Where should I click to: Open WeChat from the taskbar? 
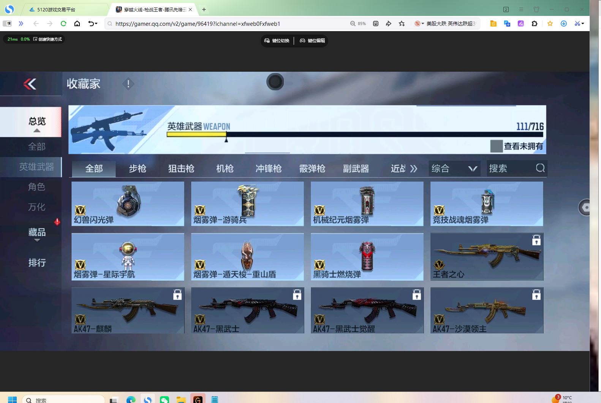tap(164, 400)
